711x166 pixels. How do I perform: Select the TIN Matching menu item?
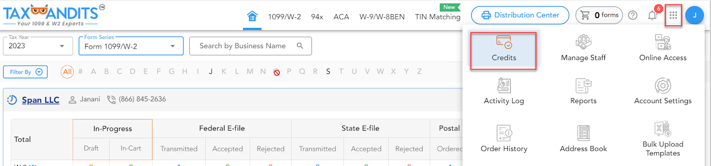[x=438, y=17]
